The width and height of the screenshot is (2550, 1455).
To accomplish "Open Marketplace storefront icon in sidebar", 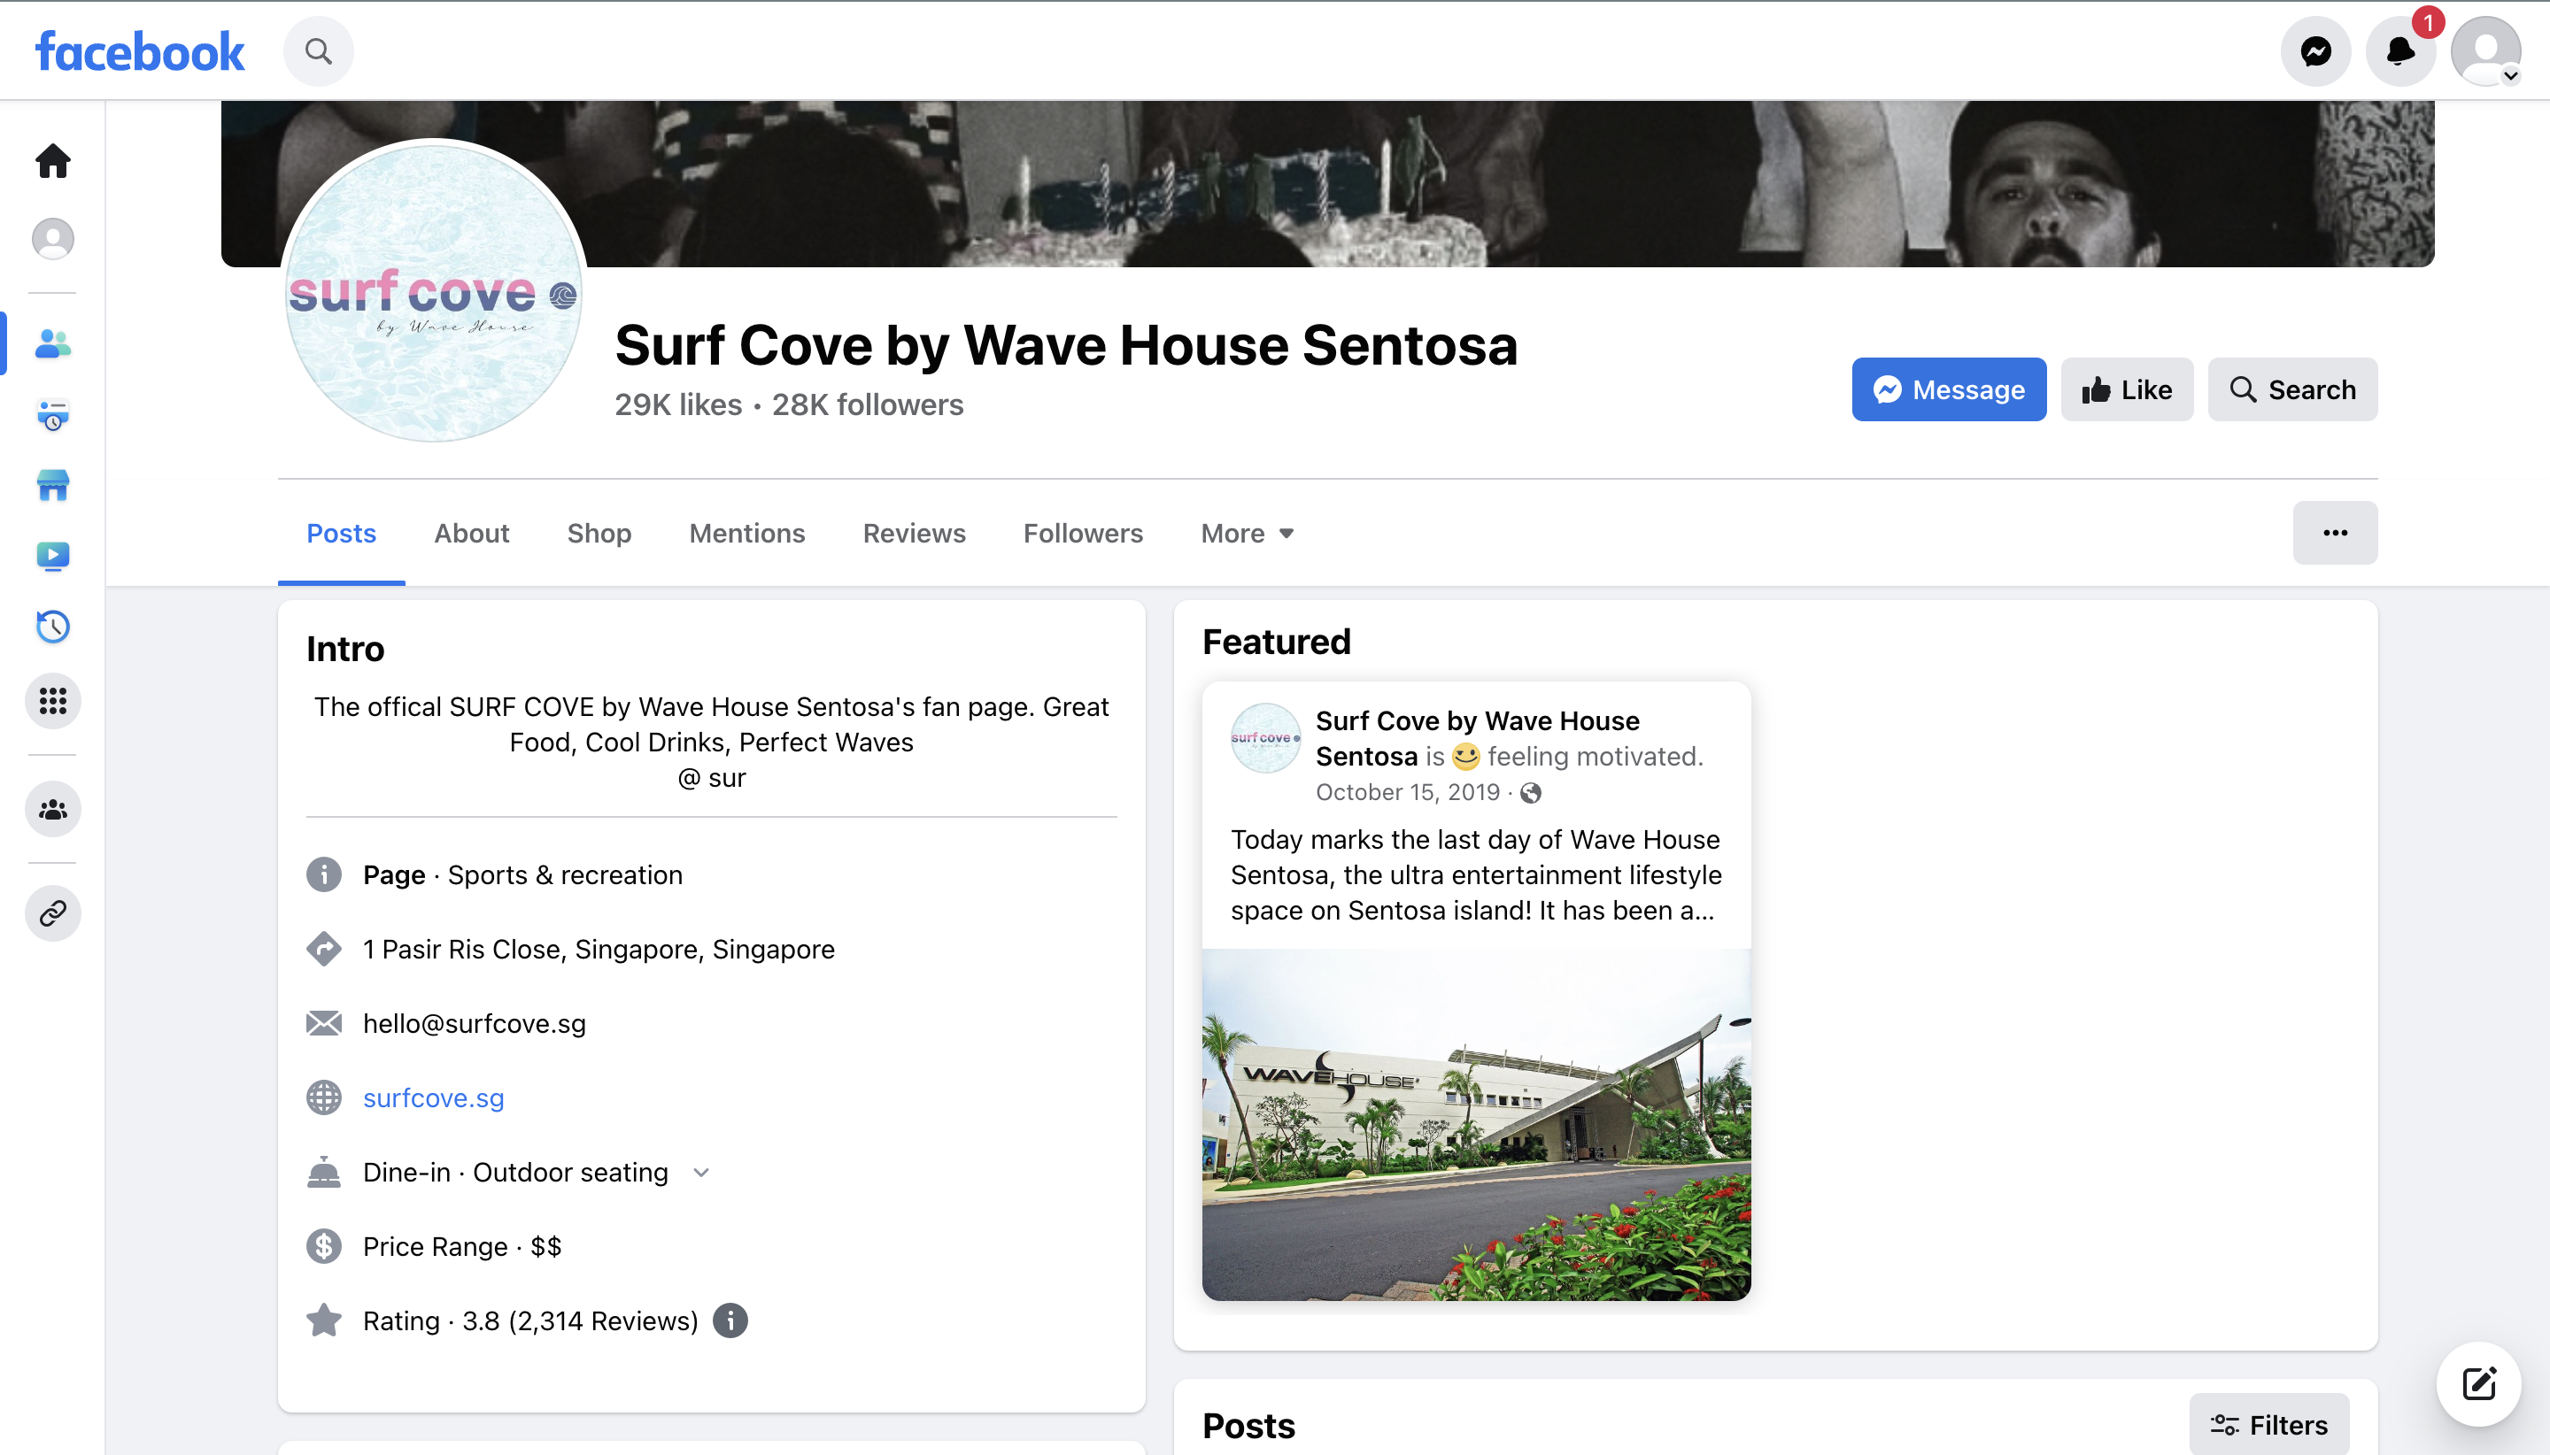I will click(53, 486).
